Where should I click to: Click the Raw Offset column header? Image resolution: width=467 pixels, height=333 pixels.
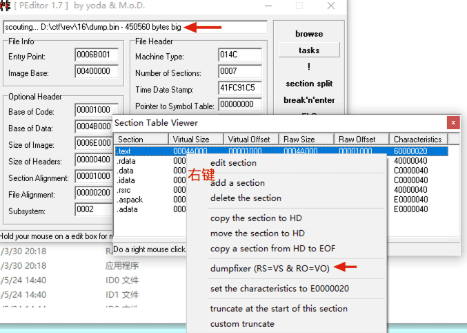tap(361, 140)
